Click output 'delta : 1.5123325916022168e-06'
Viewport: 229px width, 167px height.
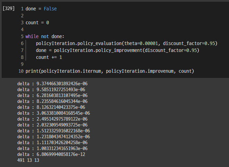pyautogui.click(x=54, y=131)
